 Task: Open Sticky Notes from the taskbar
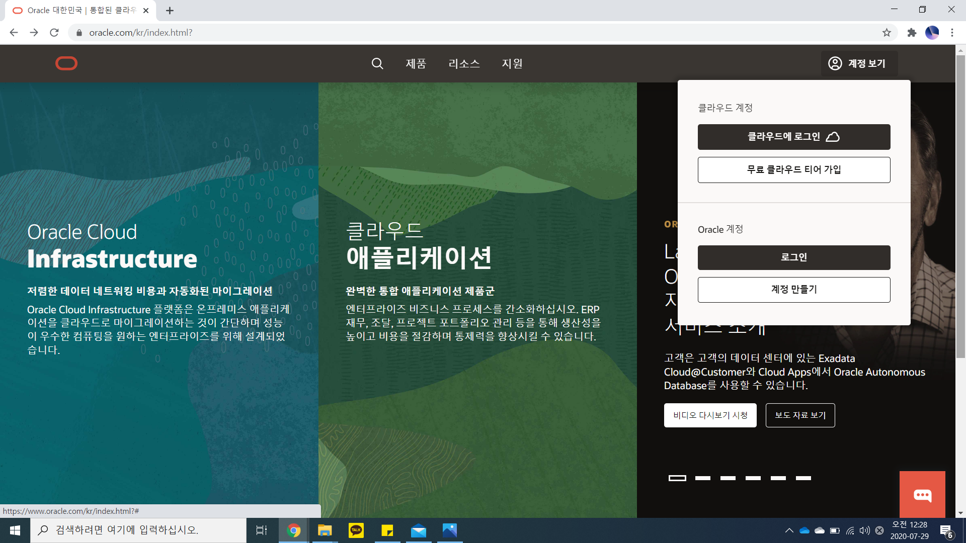tap(387, 530)
